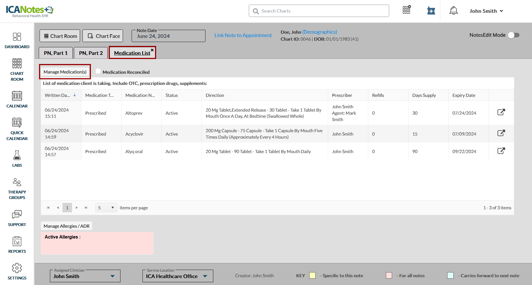Click the Quick Calendar sidebar icon

pyautogui.click(x=17, y=123)
